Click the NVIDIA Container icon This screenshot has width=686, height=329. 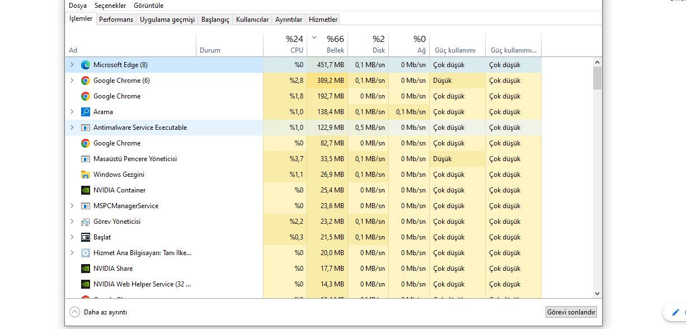pyautogui.click(x=86, y=190)
